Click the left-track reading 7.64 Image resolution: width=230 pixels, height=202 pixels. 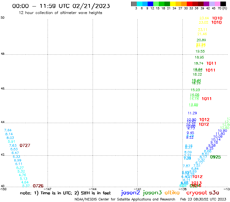click(8, 130)
